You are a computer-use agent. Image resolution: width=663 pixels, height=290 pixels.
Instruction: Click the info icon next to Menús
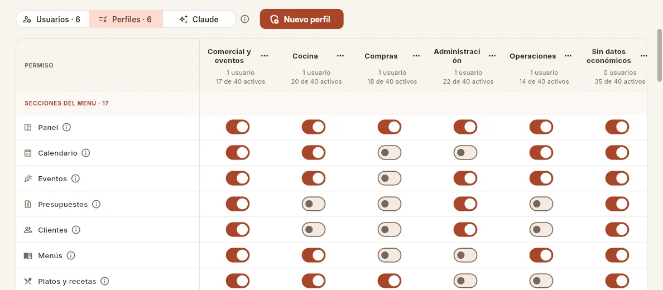click(71, 255)
